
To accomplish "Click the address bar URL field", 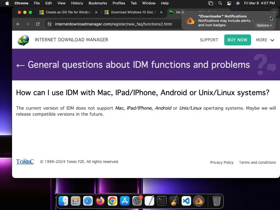I will (x=113, y=24).
